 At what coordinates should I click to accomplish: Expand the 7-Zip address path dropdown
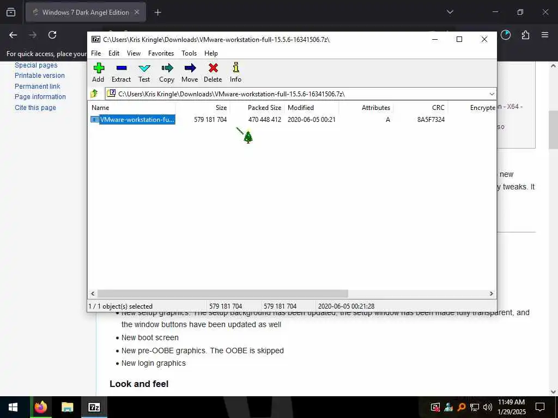(x=492, y=94)
